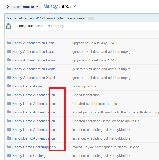
Task: Open commit 'Tidied up a little'
Action: click(84, 86)
